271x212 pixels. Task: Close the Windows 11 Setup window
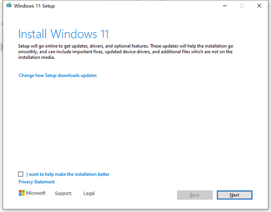tap(259, 6)
